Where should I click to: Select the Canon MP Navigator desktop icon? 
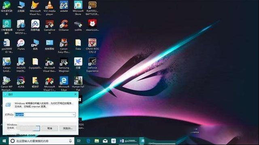pos(6,83)
